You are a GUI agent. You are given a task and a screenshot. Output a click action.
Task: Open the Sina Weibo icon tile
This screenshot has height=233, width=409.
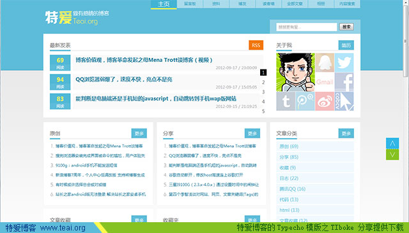(325, 101)
